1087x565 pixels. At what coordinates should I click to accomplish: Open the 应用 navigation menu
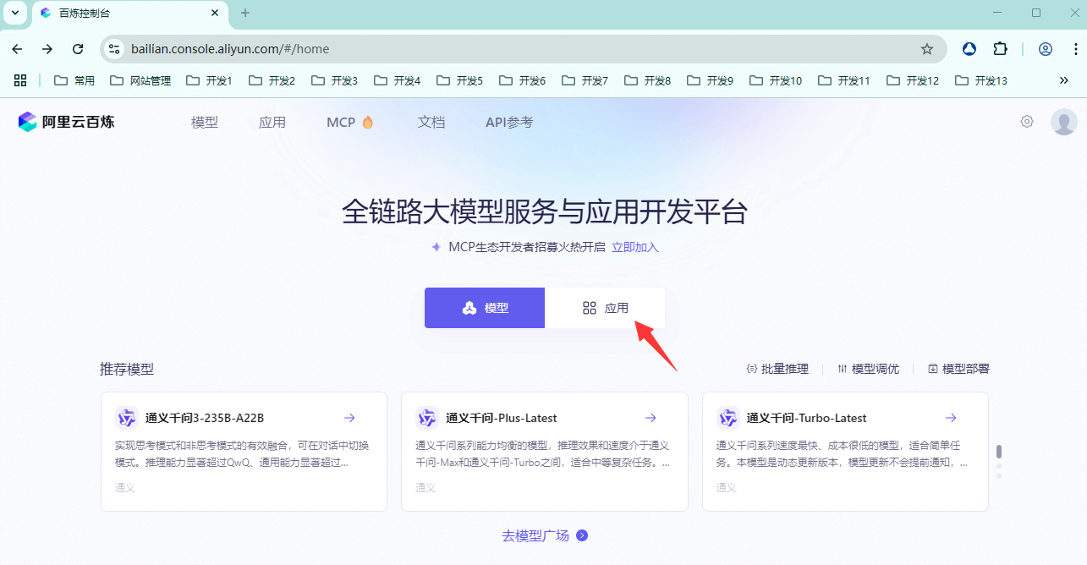tap(272, 122)
